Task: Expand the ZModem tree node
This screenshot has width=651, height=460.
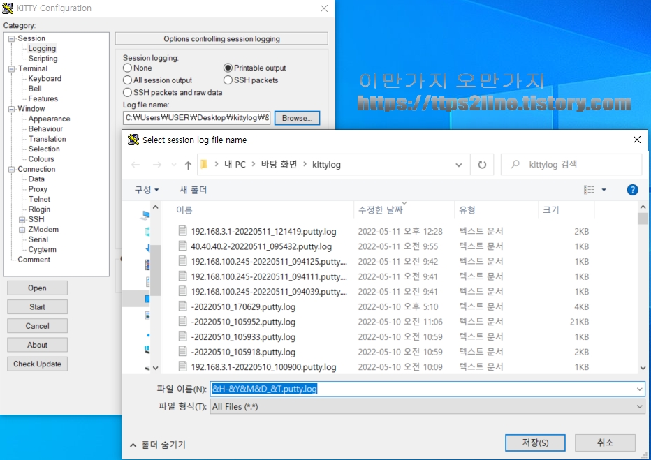Action: pos(22,230)
